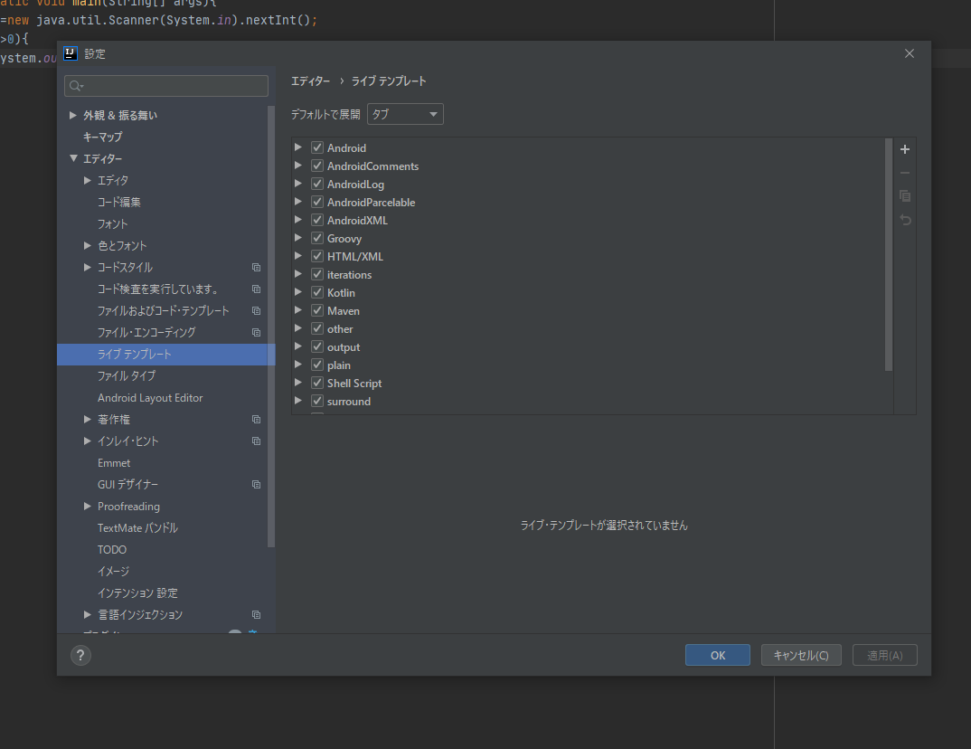Click the remove template minus icon

point(905,173)
